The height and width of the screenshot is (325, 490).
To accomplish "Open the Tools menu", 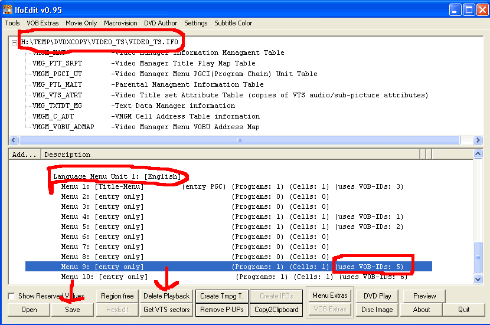I will pos(12,23).
